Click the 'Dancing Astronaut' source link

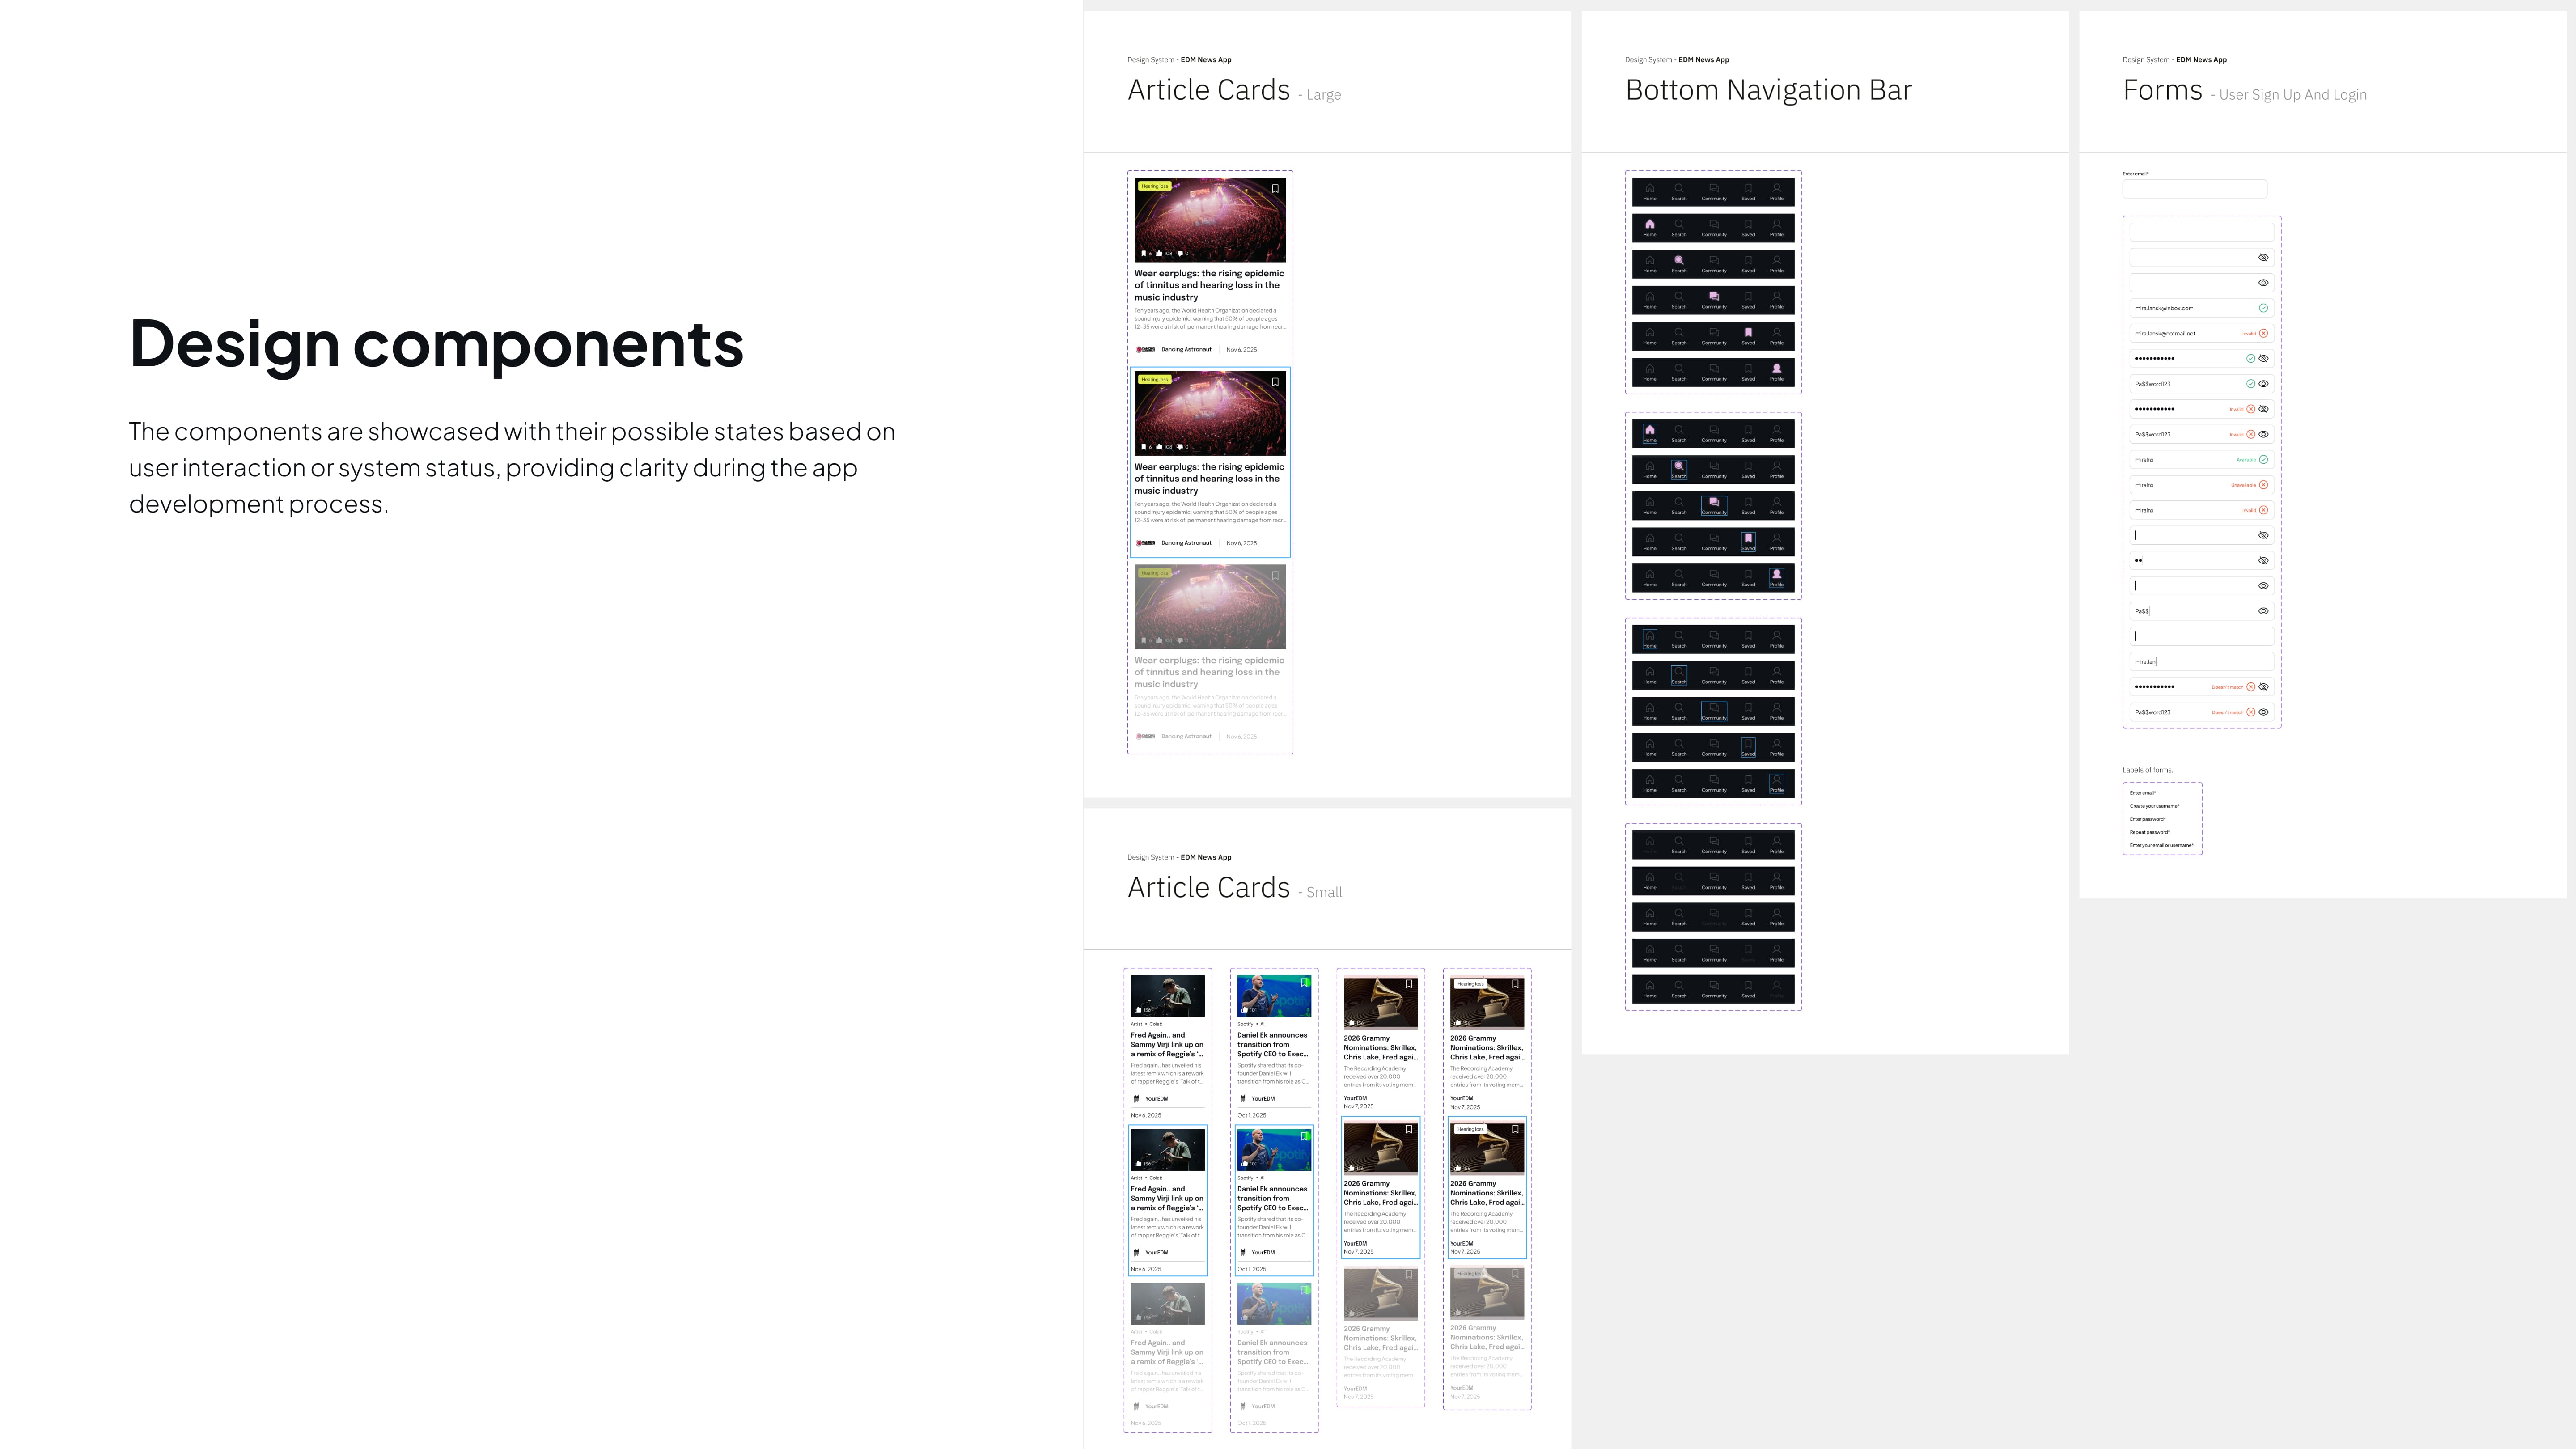[1186, 349]
